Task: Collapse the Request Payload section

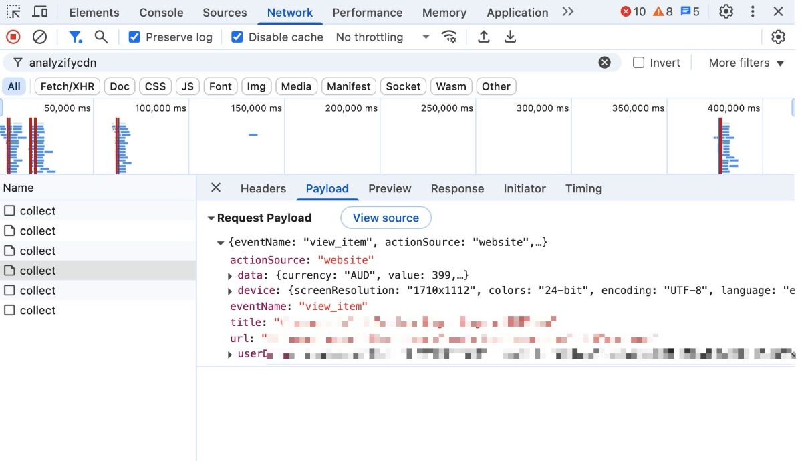Action: coord(211,218)
